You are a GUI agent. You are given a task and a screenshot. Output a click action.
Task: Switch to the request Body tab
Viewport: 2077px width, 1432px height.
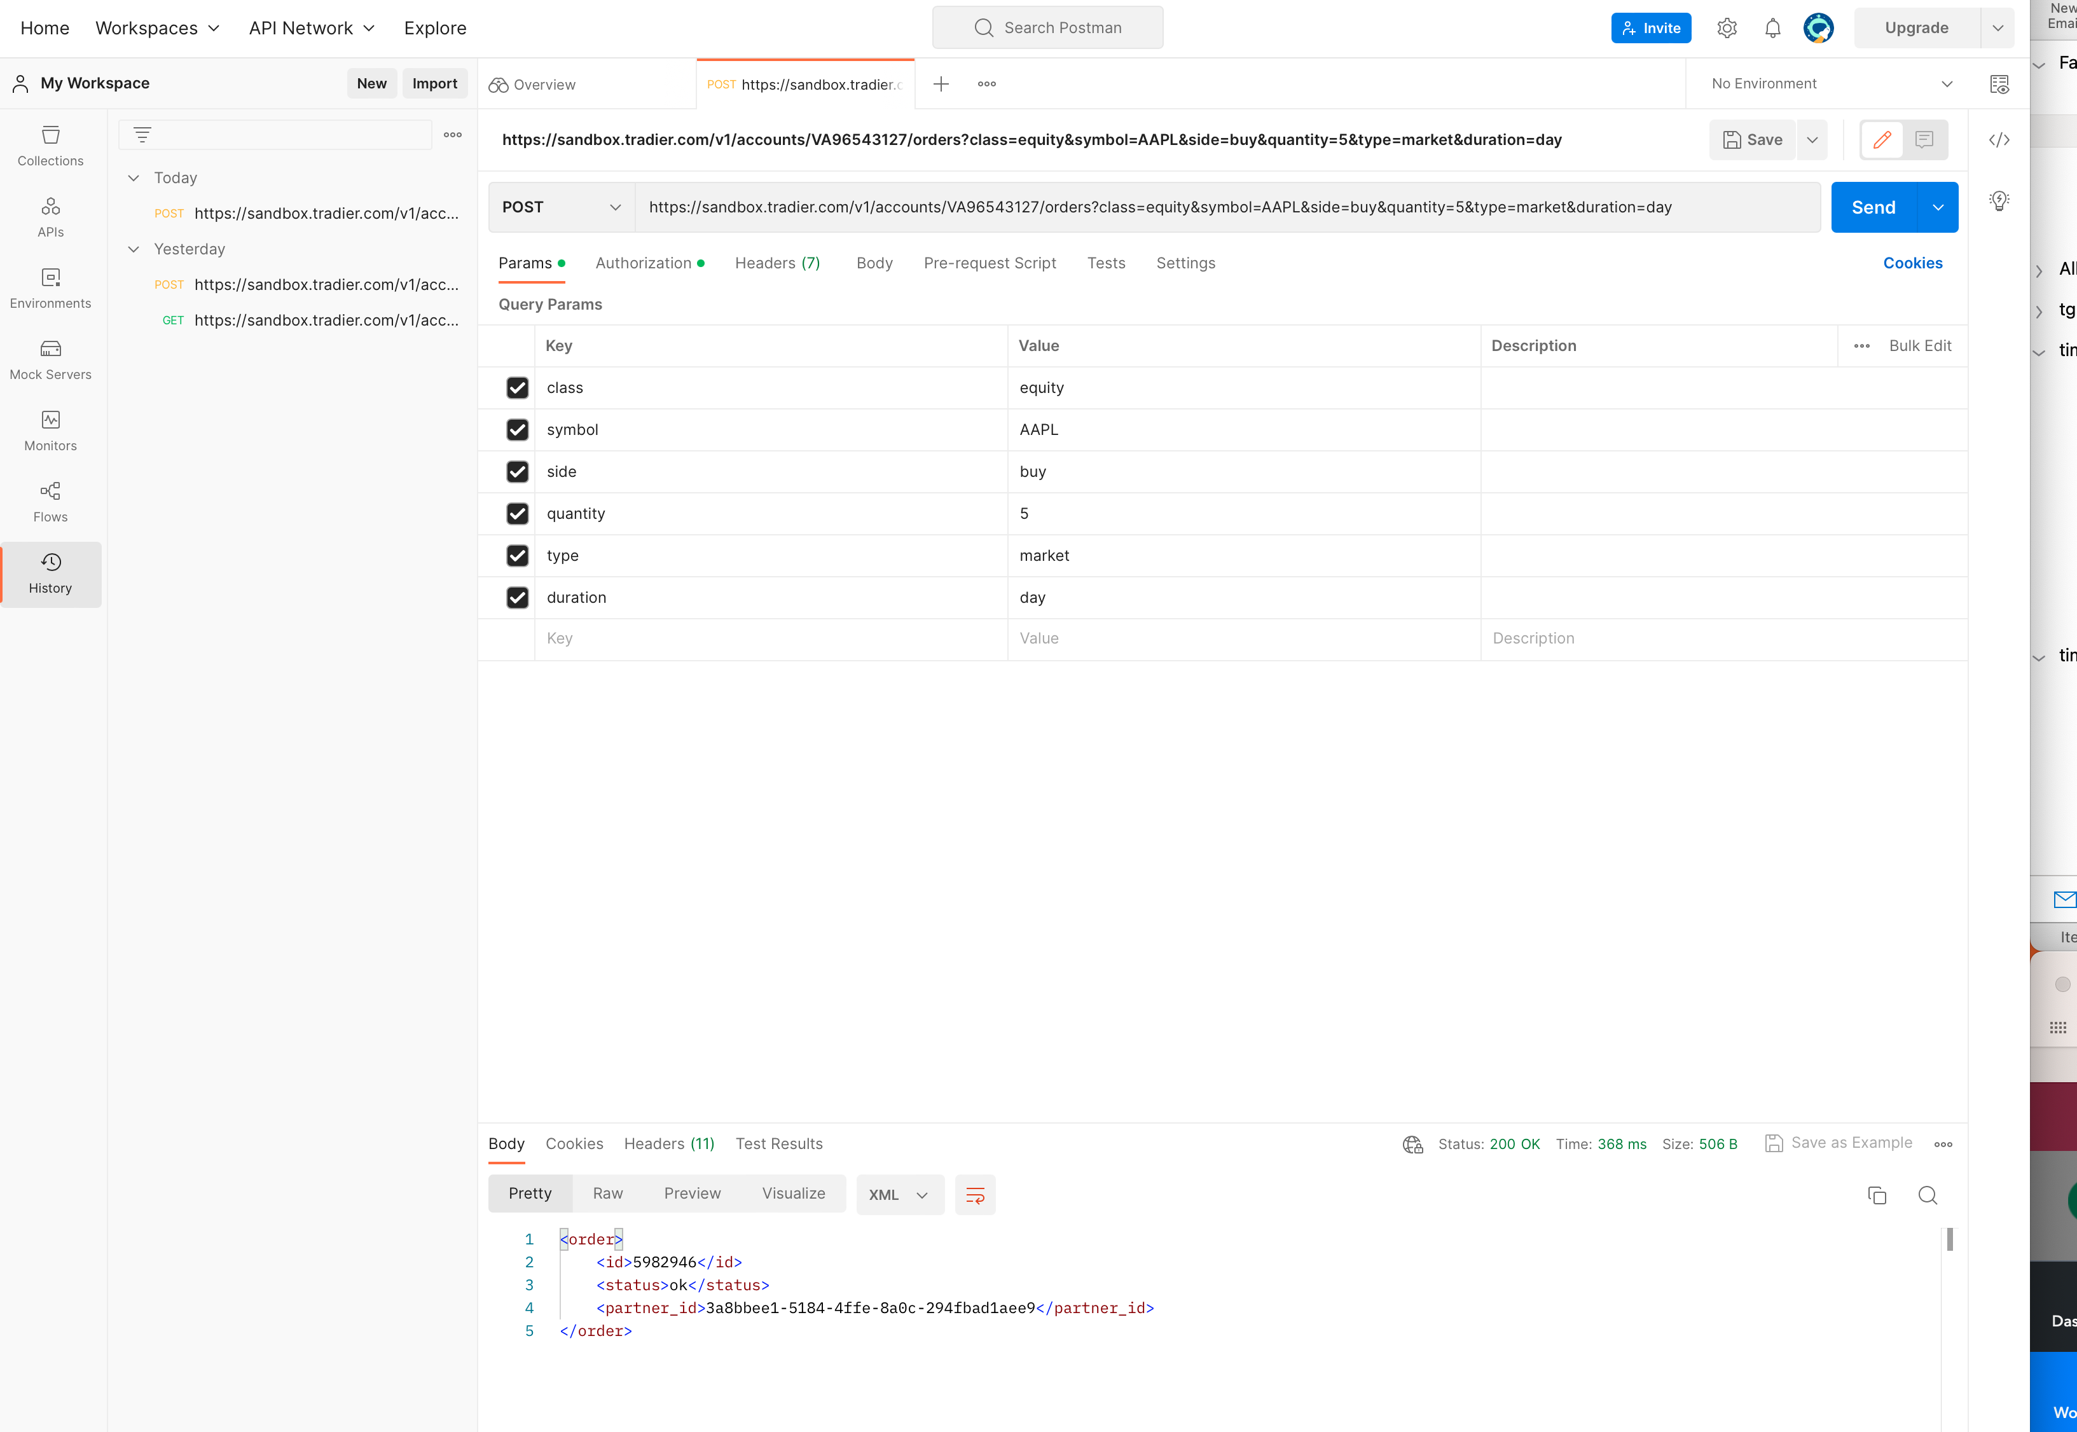coord(874,263)
